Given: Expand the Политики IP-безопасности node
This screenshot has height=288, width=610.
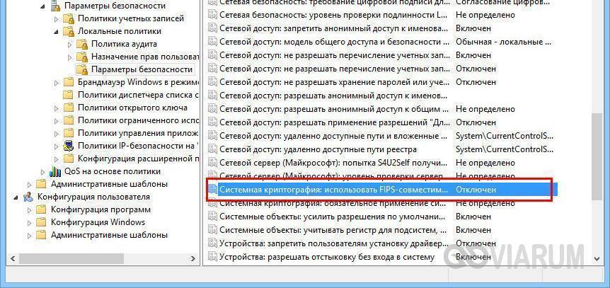Looking at the screenshot, I should 57,146.
